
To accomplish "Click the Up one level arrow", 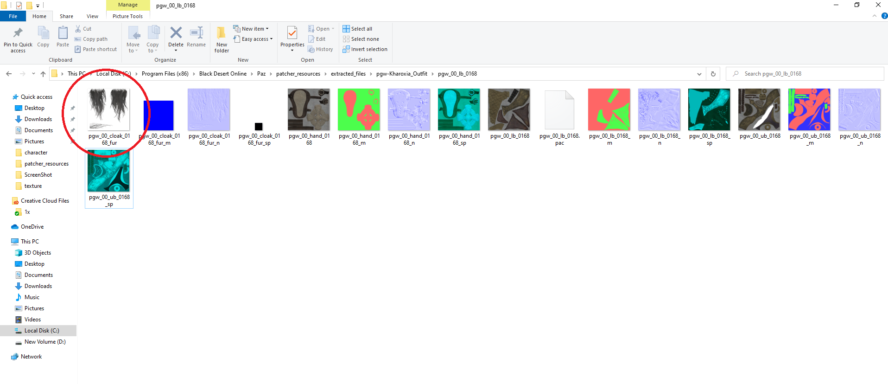I will pos(43,74).
